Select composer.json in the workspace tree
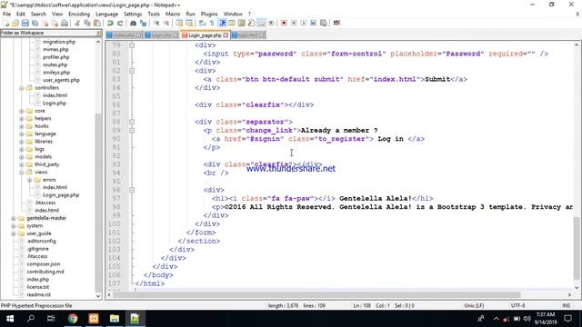582x327 pixels. pos(43,264)
